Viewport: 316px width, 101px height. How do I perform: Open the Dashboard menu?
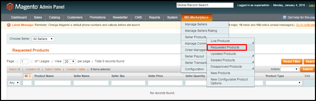click(19, 17)
